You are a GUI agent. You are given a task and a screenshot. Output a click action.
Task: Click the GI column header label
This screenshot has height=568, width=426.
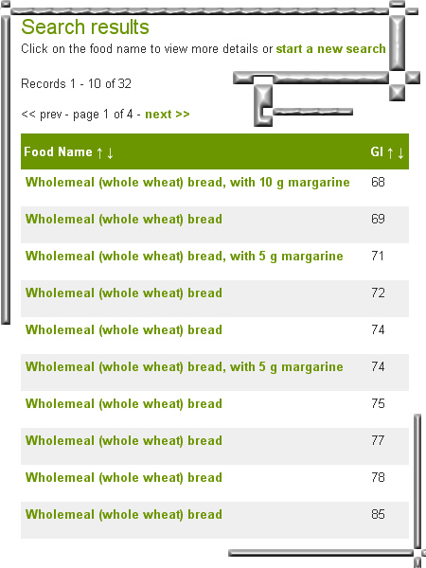377,151
